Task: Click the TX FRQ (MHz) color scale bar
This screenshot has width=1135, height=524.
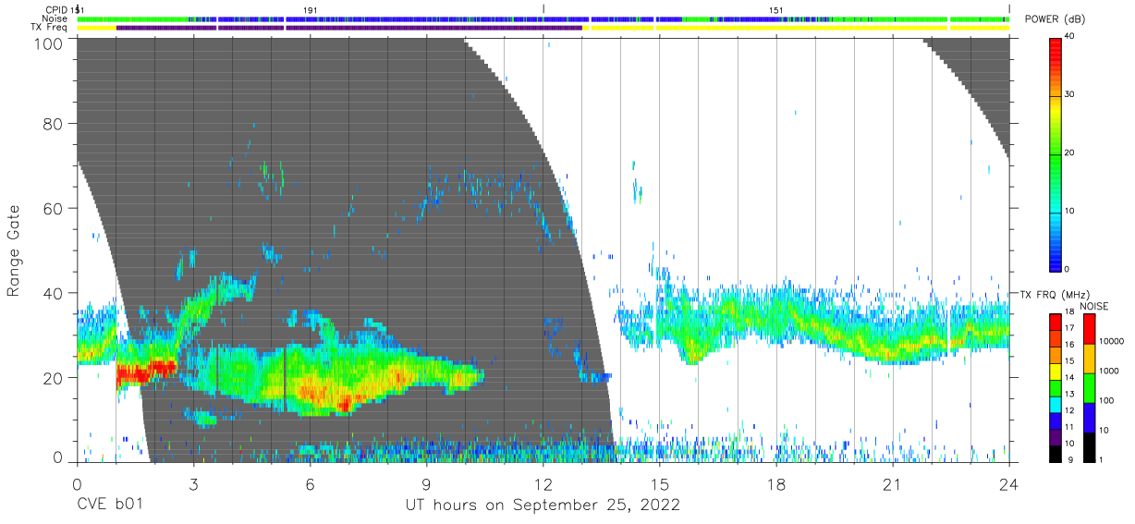Action: click(1056, 388)
